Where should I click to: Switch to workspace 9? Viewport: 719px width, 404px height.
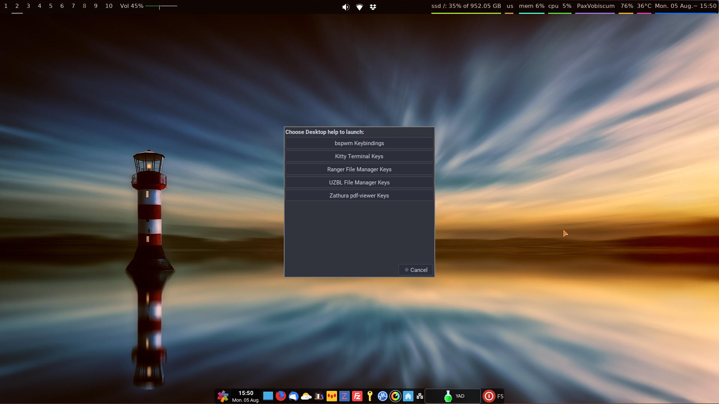96,6
